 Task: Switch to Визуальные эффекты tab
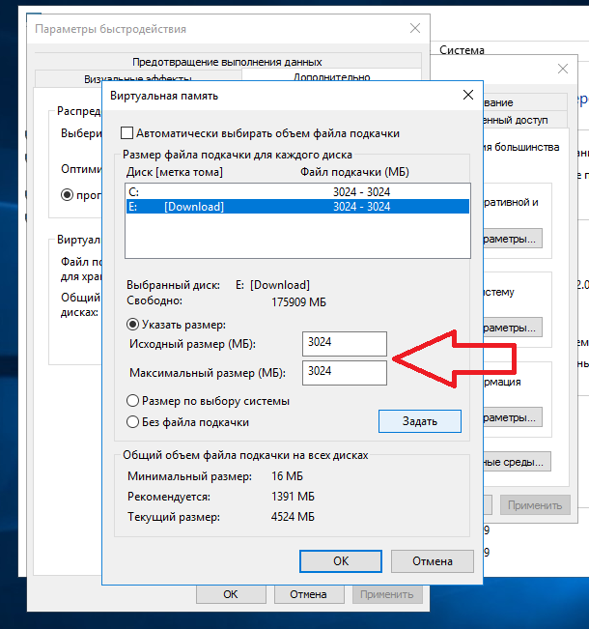[138, 78]
